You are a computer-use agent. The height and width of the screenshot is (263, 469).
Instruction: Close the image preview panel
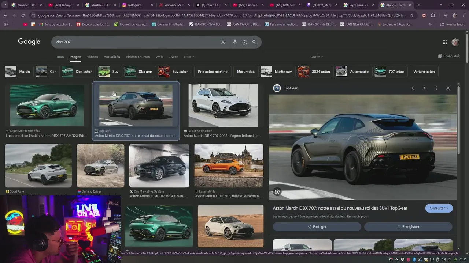click(x=448, y=88)
